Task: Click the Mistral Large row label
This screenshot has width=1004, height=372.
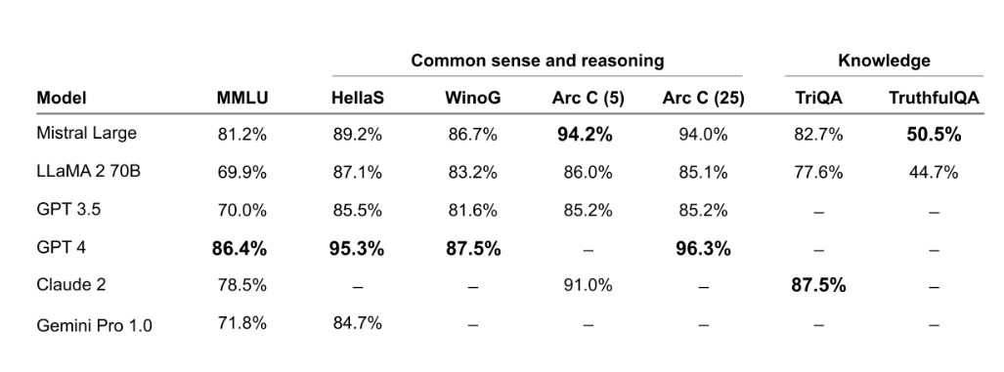Action: point(86,134)
